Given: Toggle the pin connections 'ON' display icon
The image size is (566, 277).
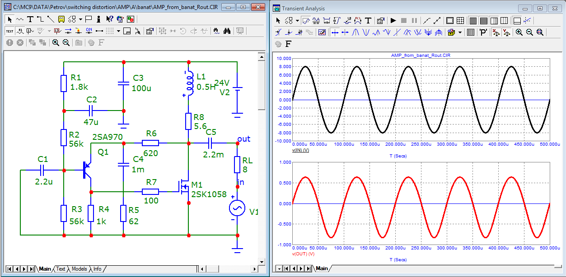Looking at the screenshot, I should point(89,31).
